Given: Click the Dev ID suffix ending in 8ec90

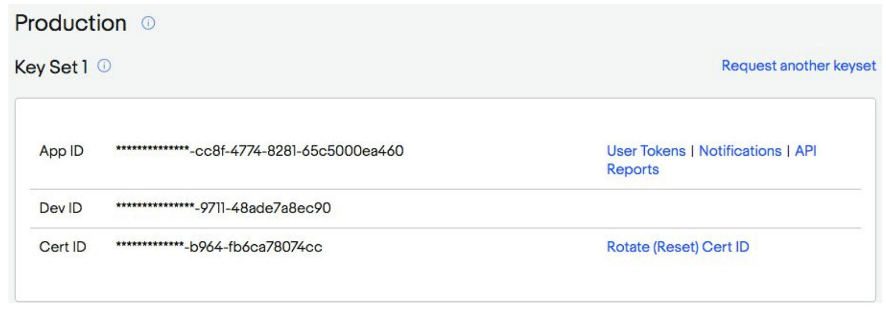Looking at the screenshot, I should coord(265,208).
